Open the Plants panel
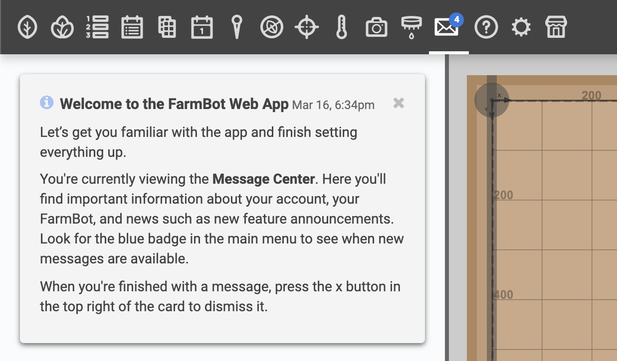617x361 pixels. 27,27
